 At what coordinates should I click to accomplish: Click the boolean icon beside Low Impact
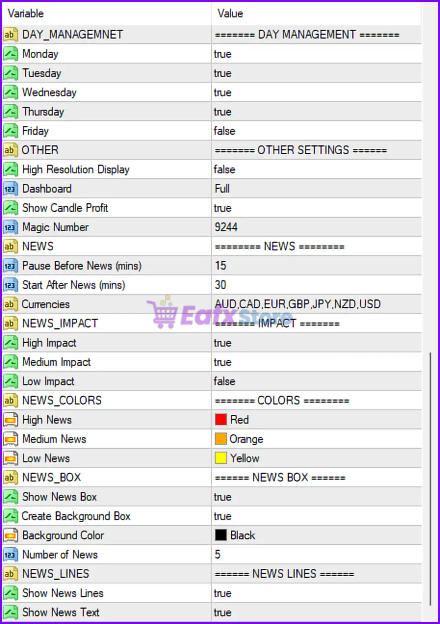(10, 381)
